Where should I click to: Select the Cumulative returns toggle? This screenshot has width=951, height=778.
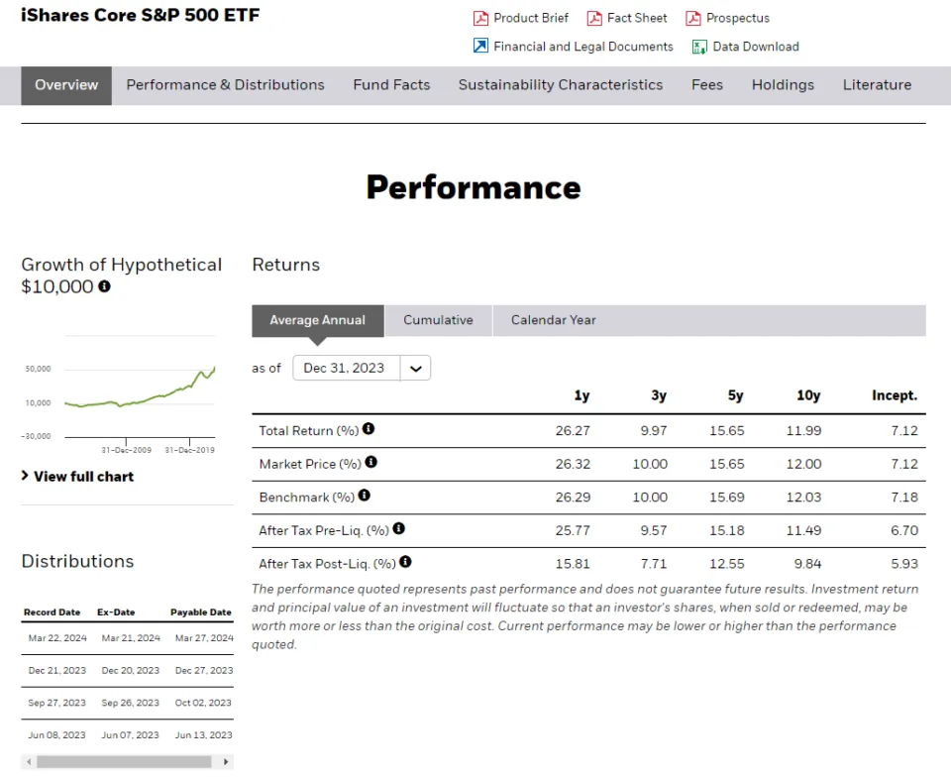(x=438, y=320)
